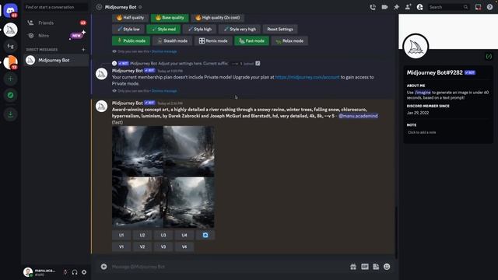This screenshot has width=498, height=280.
Task: Click Download Apps icon in server bar
Action: 10,114
